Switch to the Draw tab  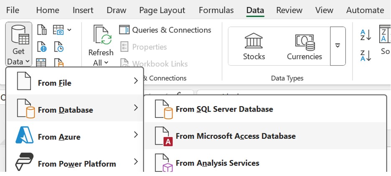coord(116,10)
